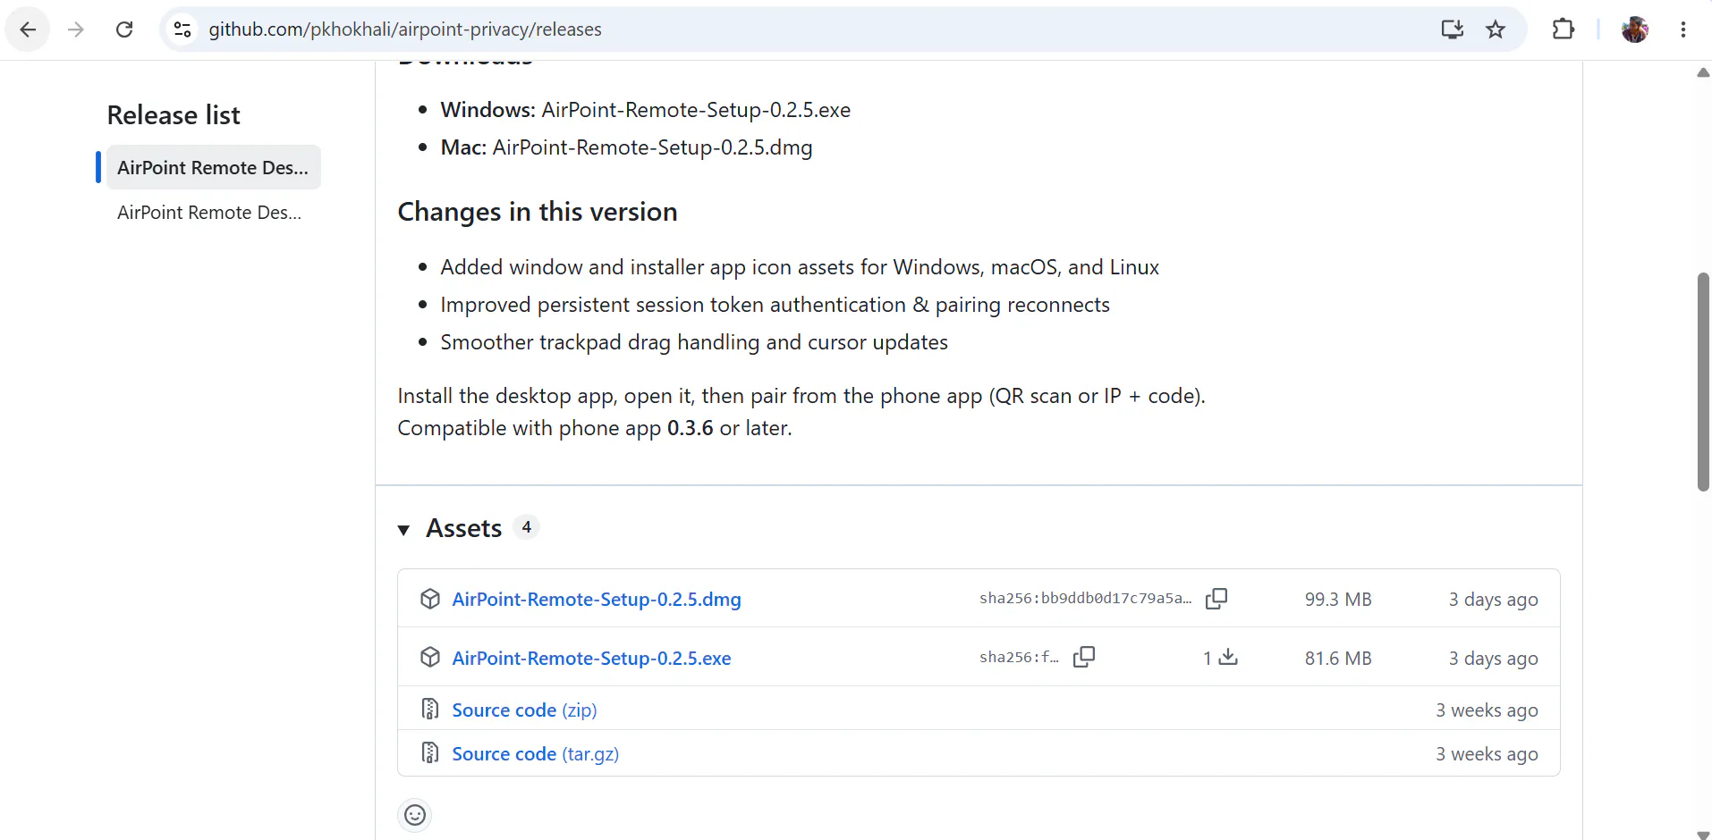This screenshot has height=840, width=1712.
Task: Select the first AirPoint Remote Des... release
Action: pos(213,167)
